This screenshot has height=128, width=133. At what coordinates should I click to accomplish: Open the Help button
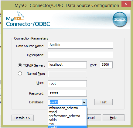click(114, 118)
